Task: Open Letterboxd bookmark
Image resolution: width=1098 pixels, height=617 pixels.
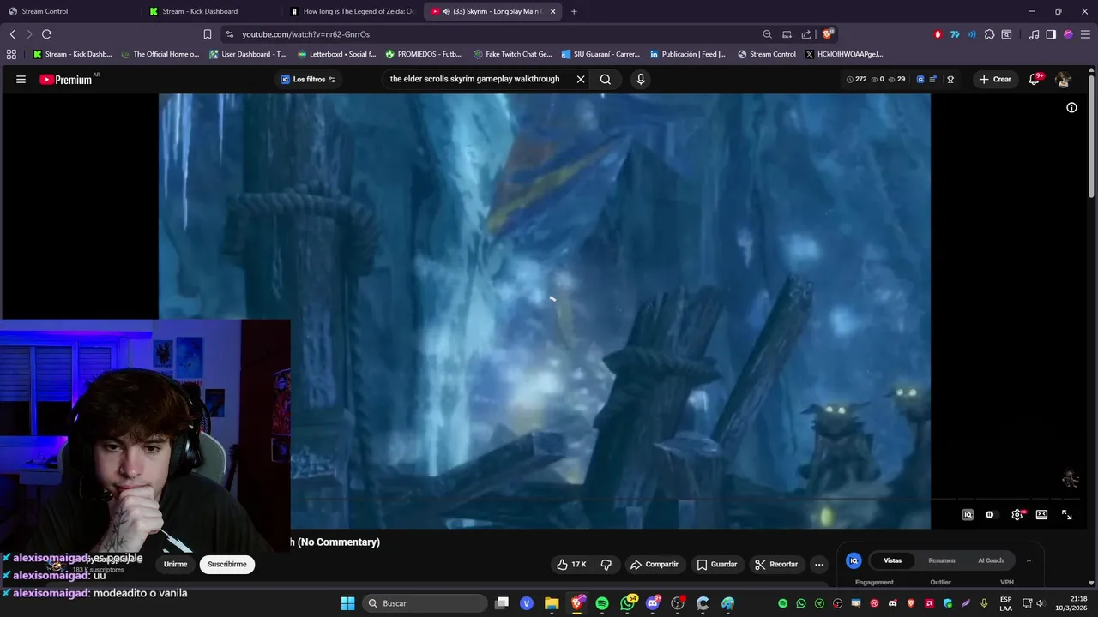Action: tap(336, 54)
